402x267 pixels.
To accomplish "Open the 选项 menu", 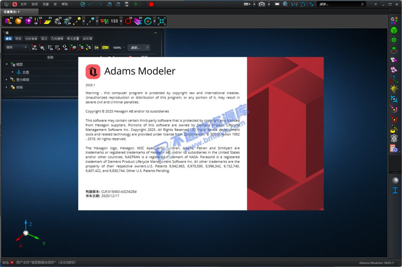I will [x=35, y=4].
